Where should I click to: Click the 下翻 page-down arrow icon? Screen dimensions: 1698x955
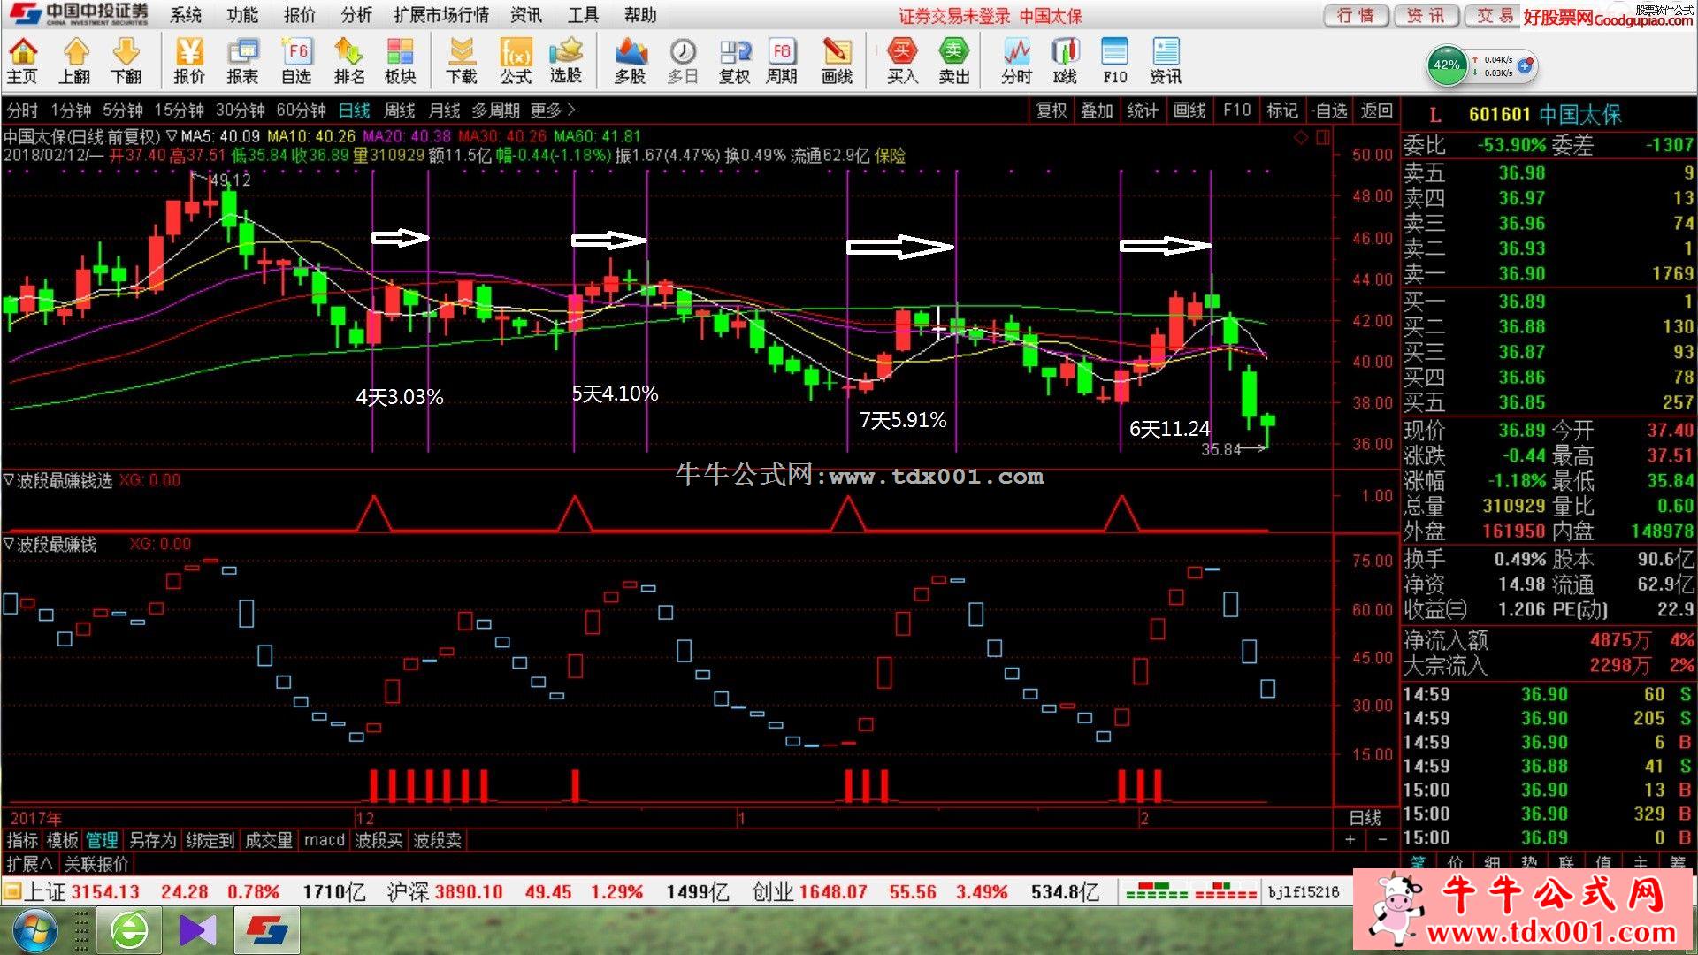point(126,61)
